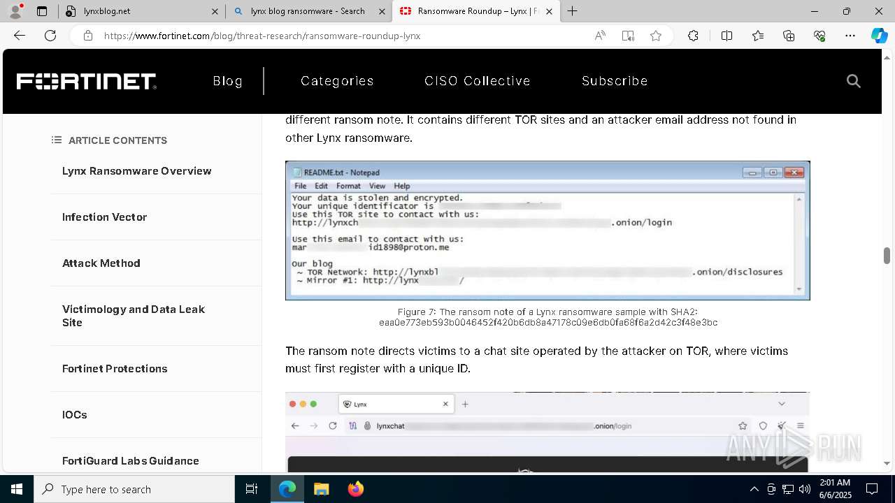Open the Favorites list icon
Image resolution: width=895 pixels, height=503 pixels.
click(x=758, y=36)
